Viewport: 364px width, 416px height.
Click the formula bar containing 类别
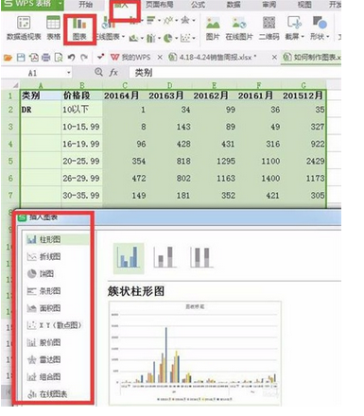click(234, 73)
